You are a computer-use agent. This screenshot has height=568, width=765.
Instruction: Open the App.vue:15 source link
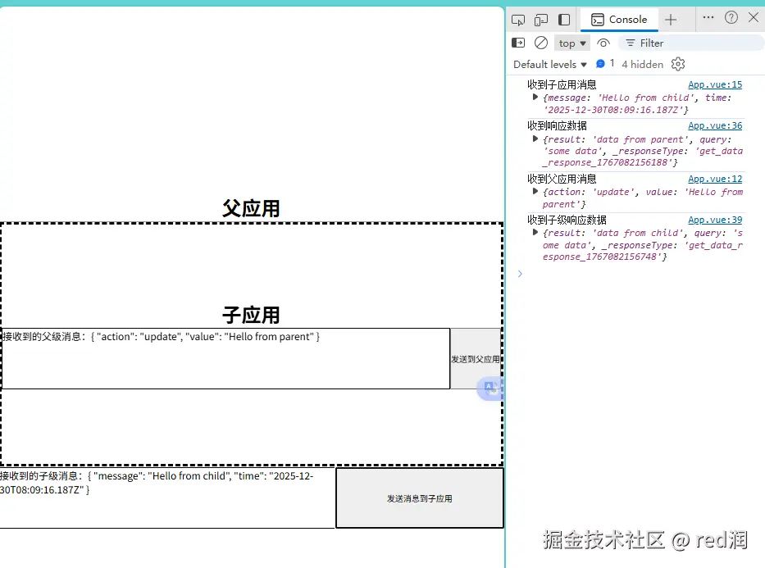(x=714, y=84)
